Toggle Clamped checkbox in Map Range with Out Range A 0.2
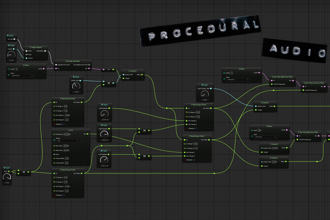Image resolution: width=330 pixels, height=220 pixels. (63, 195)
